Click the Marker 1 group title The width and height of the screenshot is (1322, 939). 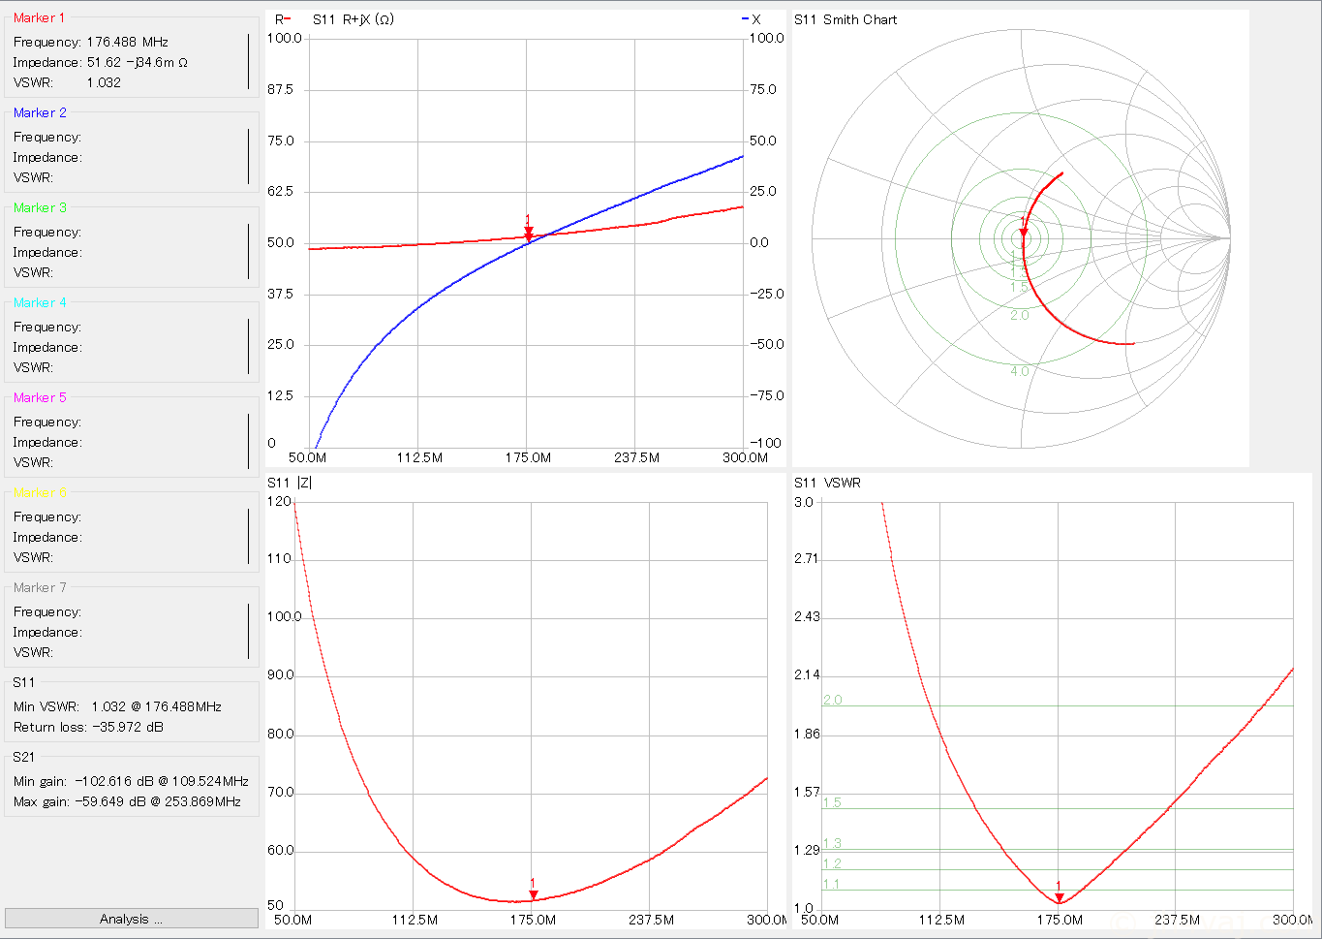[40, 17]
